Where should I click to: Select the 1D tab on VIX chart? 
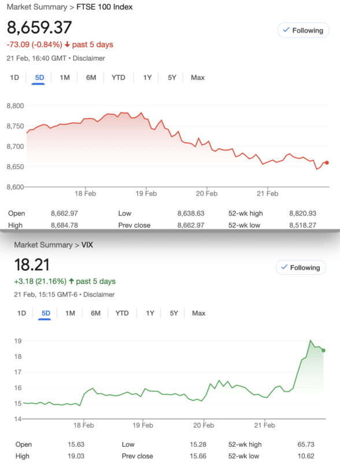(x=21, y=313)
